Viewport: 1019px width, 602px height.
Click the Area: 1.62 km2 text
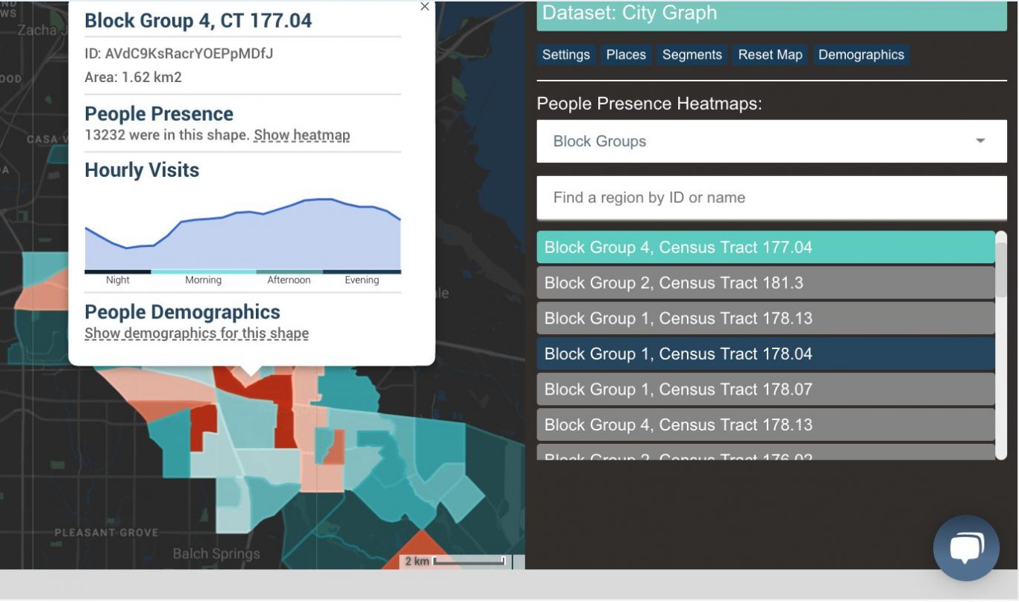[x=134, y=77]
